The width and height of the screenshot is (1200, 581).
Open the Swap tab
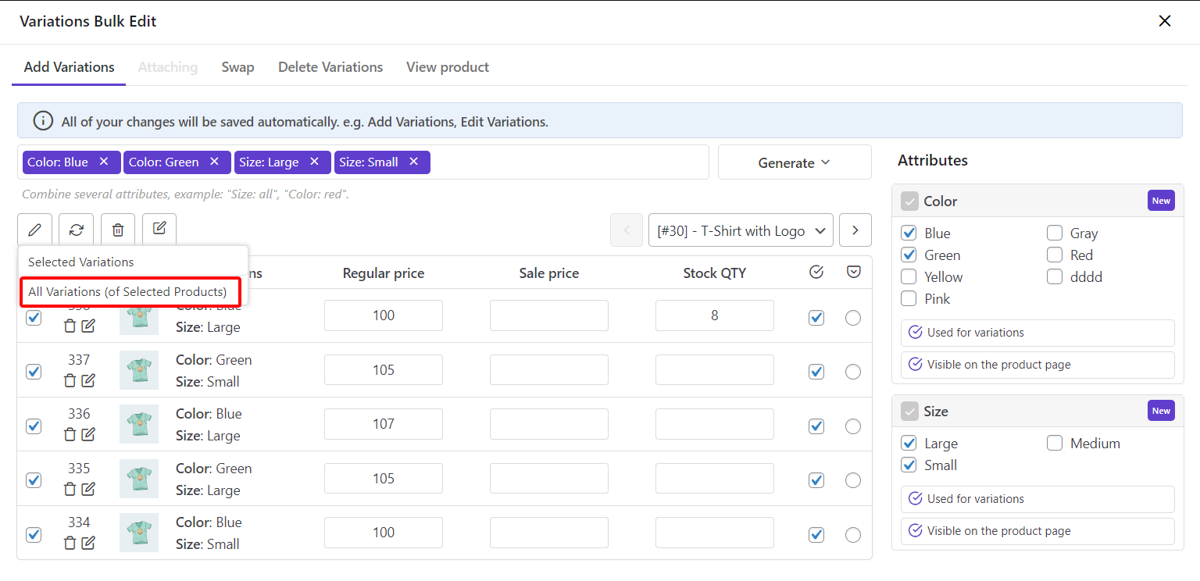tap(237, 67)
